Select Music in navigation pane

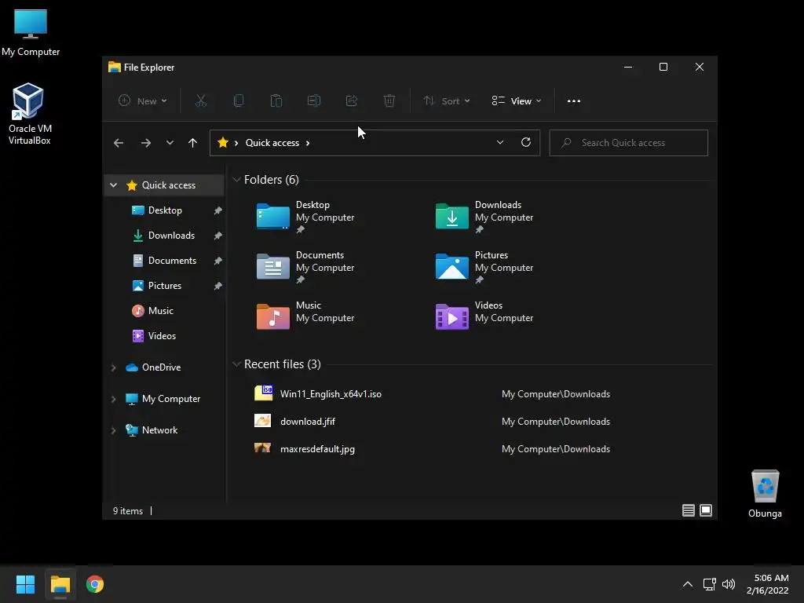(160, 311)
